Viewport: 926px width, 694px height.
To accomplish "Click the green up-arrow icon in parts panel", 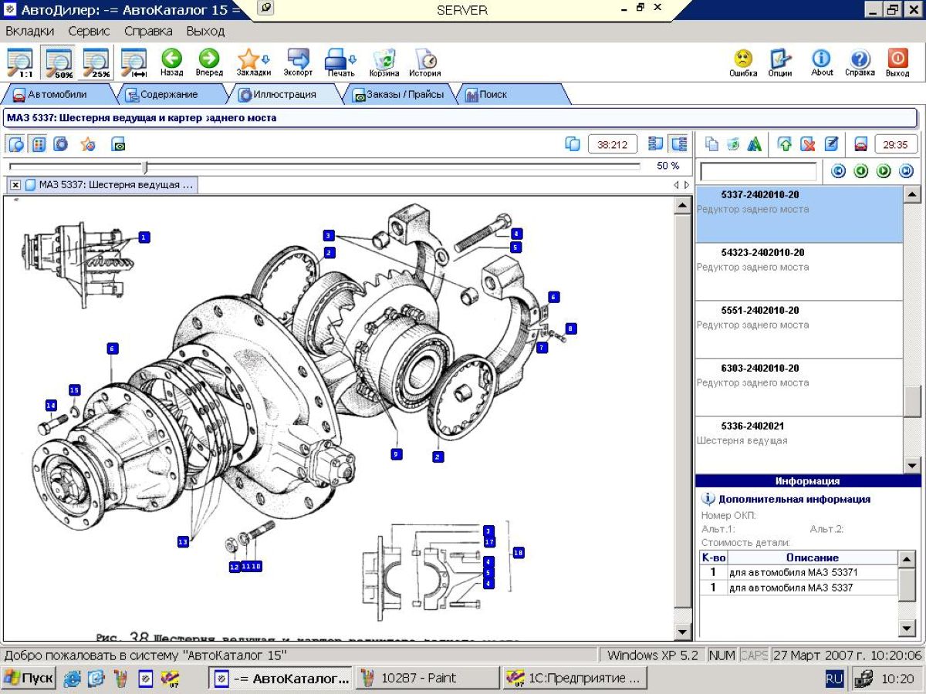I will tap(785, 144).
